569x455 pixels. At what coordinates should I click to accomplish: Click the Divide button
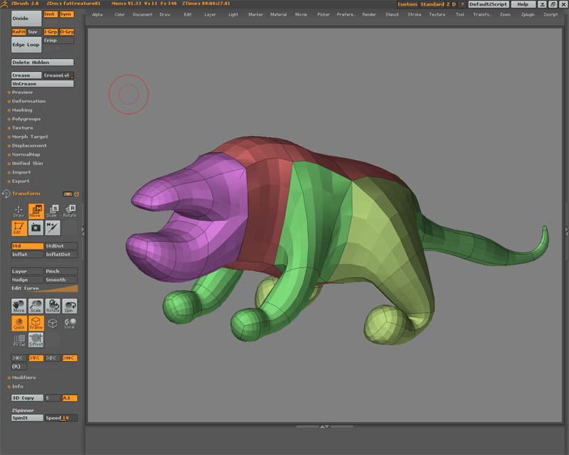point(26,18)
